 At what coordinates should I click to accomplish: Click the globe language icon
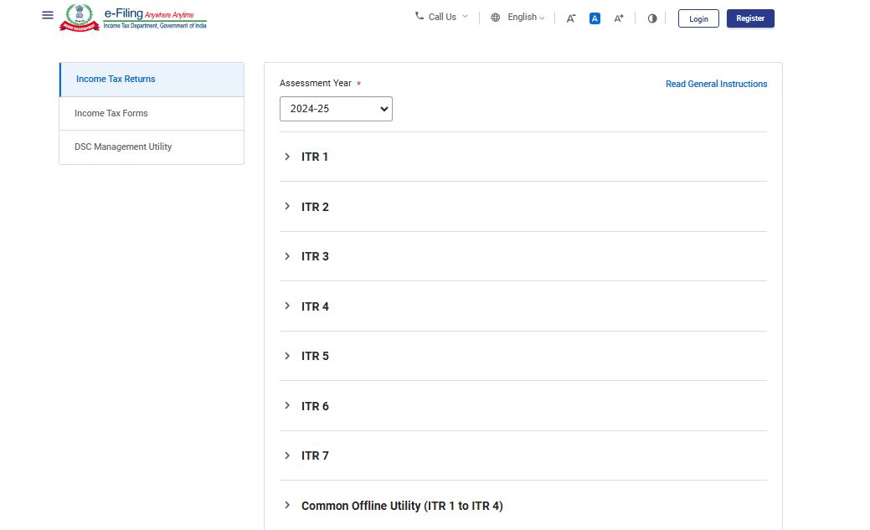pyautogui.click(x=496, y=18)
